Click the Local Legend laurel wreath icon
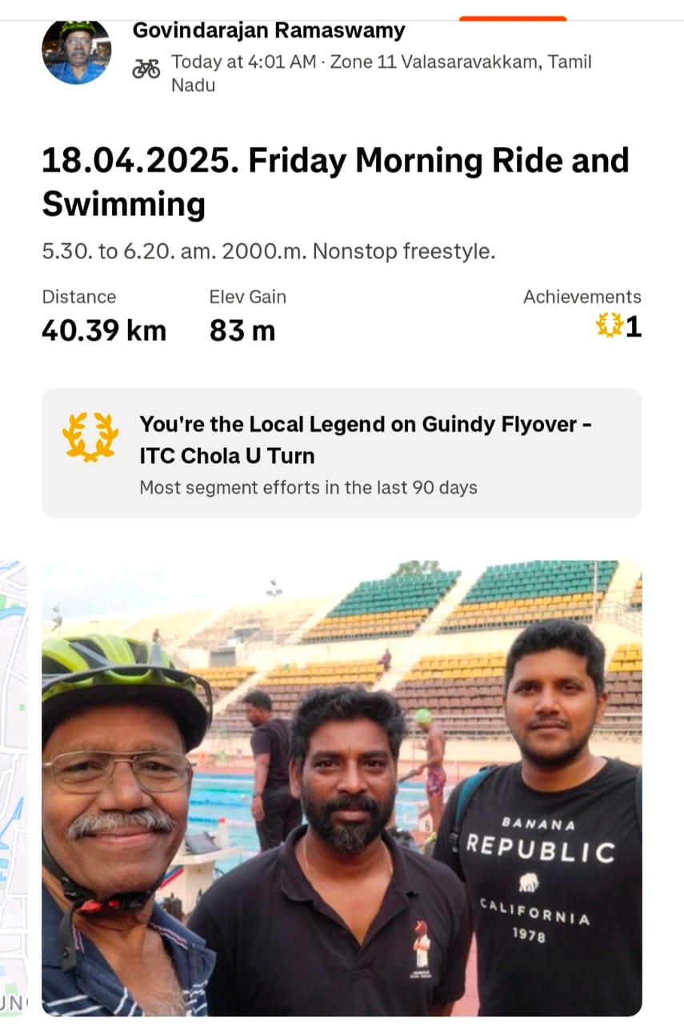The height and width of the screenshot is (1024, 684). click(90, 437)
